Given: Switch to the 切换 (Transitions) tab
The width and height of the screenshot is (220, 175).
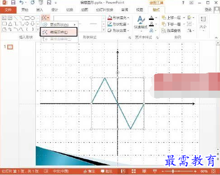Looking at the screenshot, I should [x=70, y=10].
